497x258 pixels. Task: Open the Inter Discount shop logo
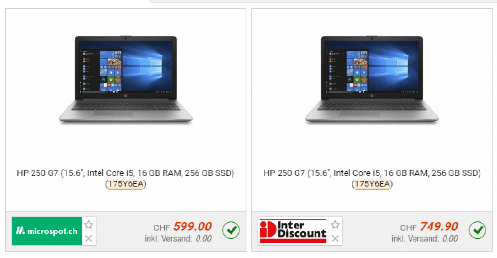pos(293,231)
